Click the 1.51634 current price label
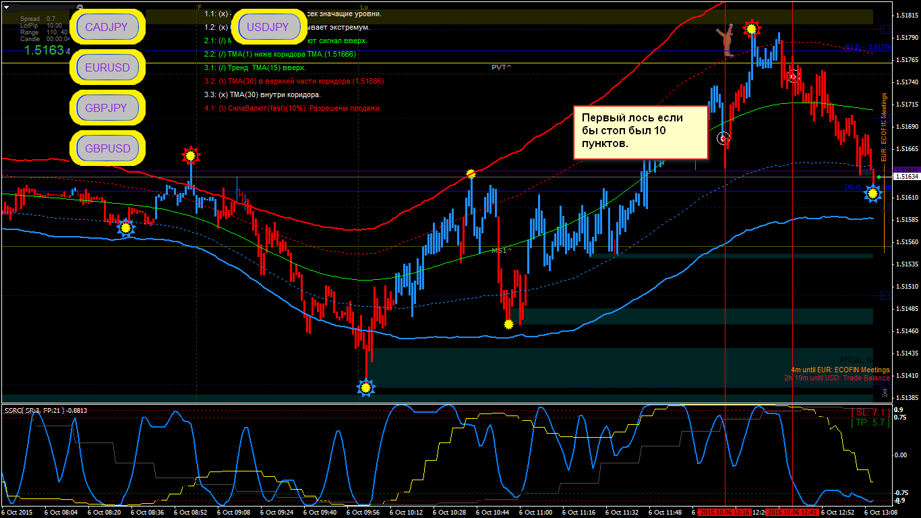921x518 pixels. 908,177
